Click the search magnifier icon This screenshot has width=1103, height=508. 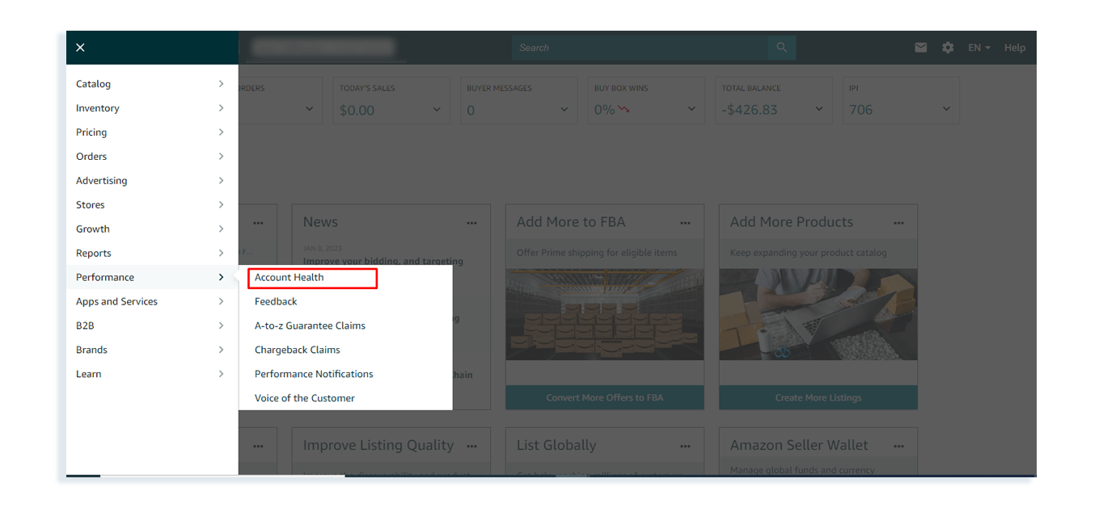(781, 47)
